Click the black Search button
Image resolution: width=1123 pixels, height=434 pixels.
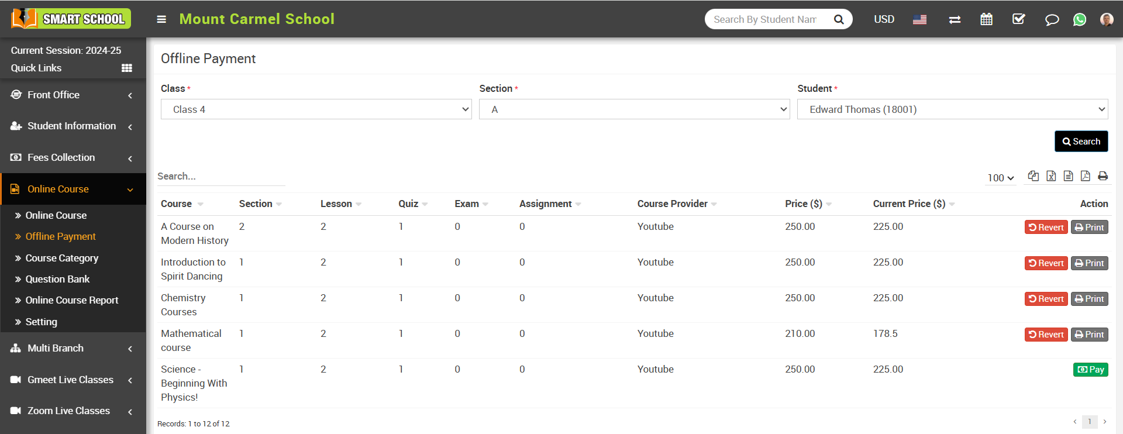1081,142
